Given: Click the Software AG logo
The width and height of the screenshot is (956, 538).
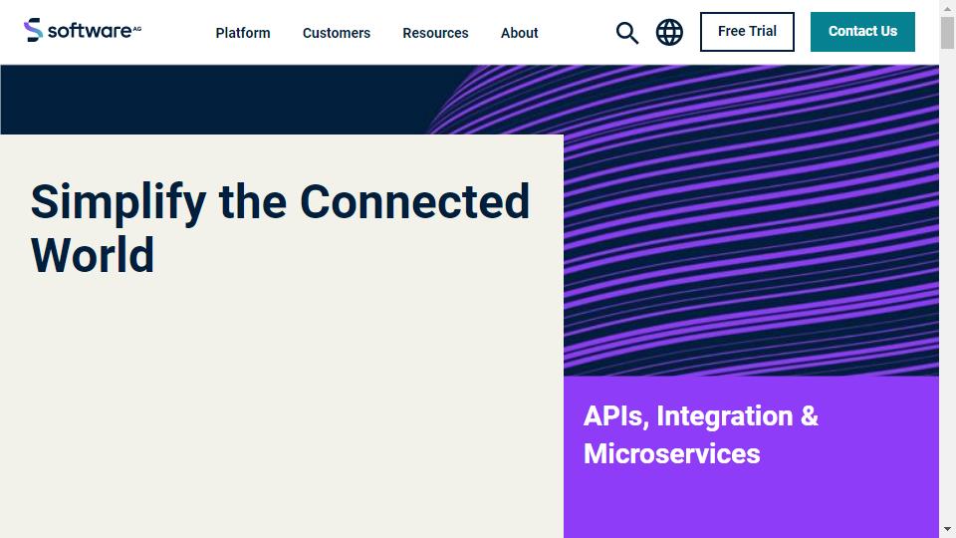Looking at the screenshot, I should coord(83,30).
